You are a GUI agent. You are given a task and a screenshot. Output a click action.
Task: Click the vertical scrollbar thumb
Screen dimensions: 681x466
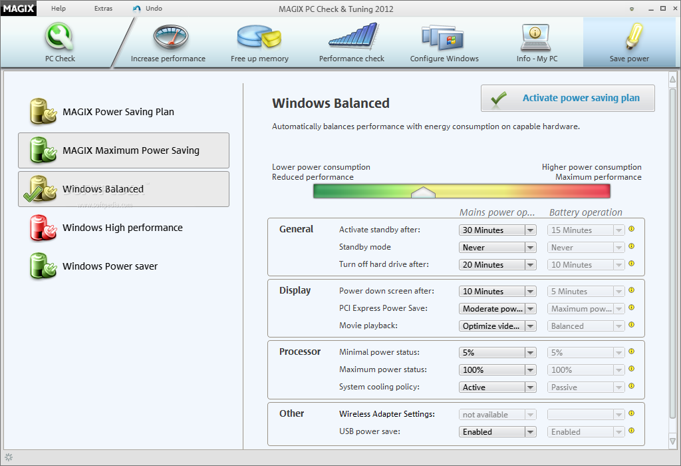(x=672, y=254)
